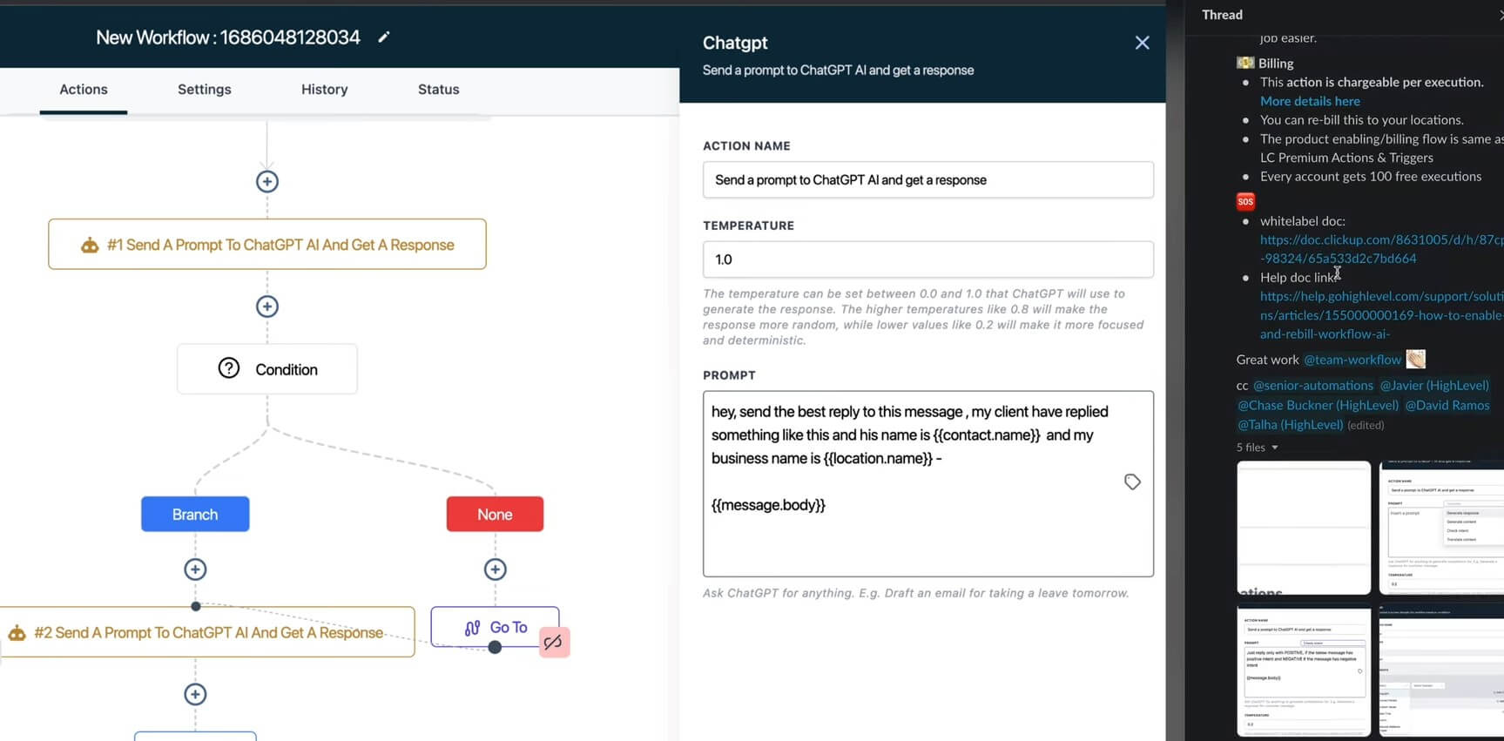
Task: Click @team-workflow mention
Action: [1352, 360]
